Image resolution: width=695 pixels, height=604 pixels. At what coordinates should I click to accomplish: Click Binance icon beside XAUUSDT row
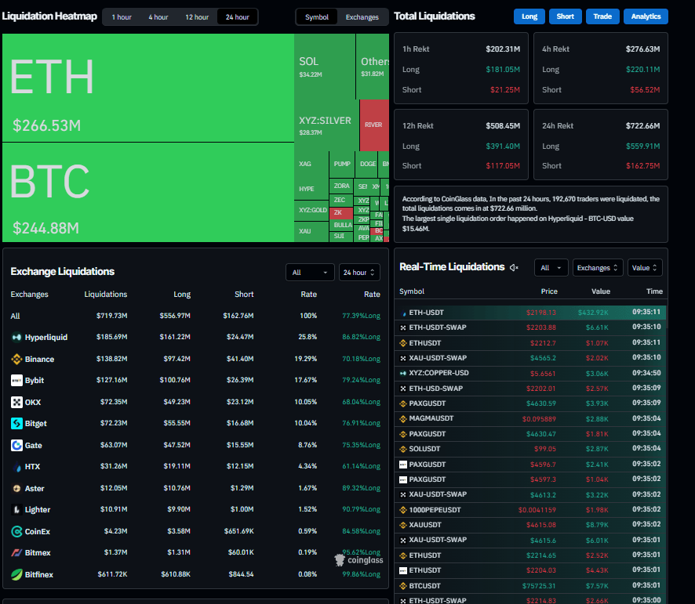(x=403, y=525)
